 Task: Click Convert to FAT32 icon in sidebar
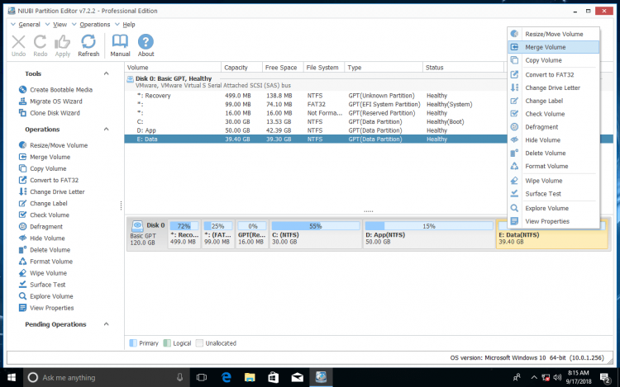coord(22,180)
